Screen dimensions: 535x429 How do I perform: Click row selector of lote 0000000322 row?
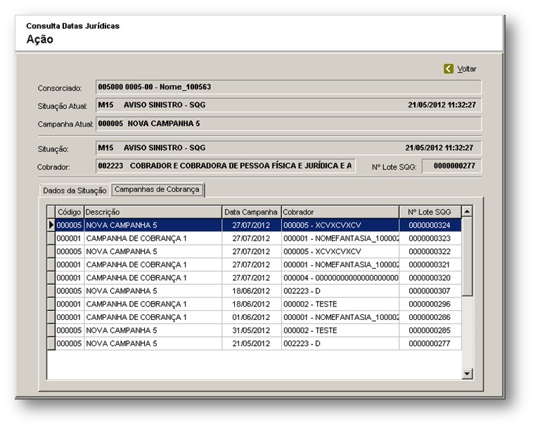click(51, 252)
